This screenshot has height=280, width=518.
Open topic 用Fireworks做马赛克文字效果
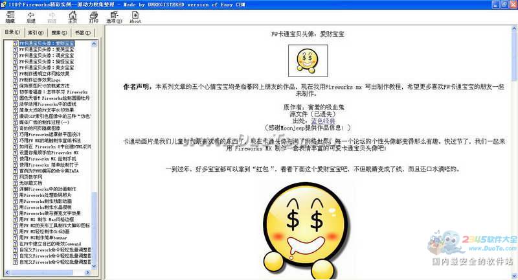50,213
